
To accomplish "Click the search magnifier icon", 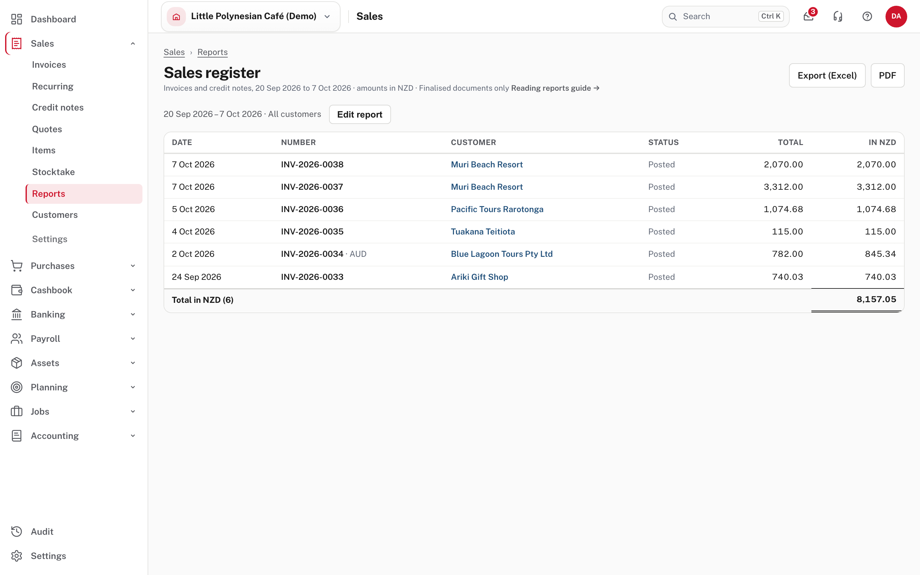I will tap(673, 16).
